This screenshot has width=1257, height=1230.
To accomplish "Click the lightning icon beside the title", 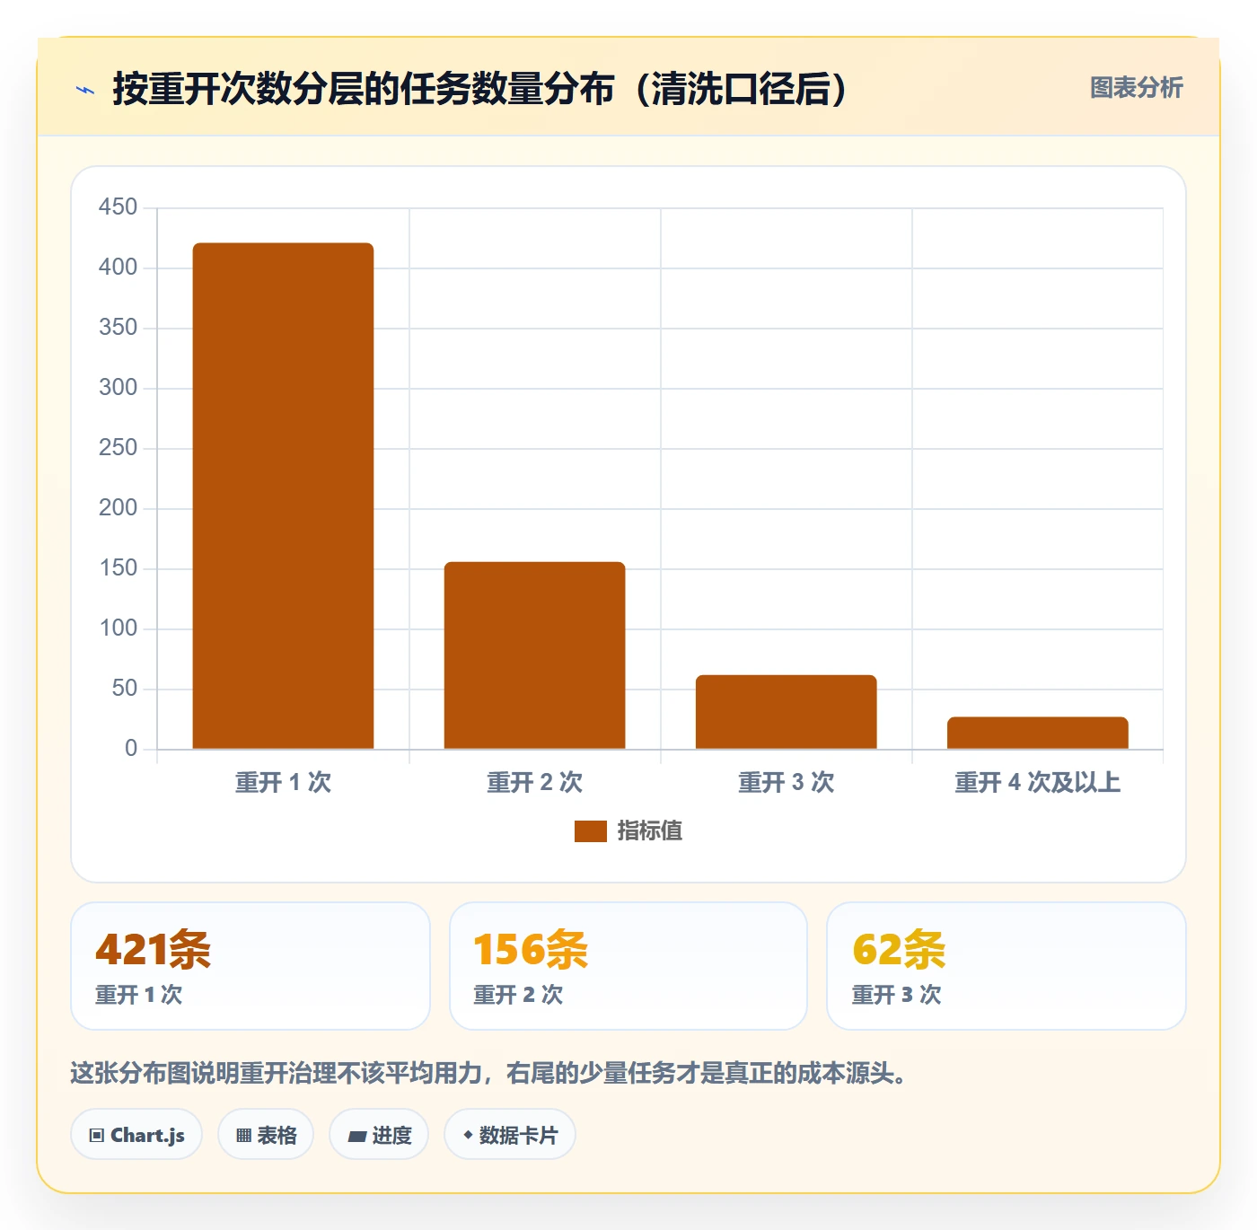I will coord(85,90).
